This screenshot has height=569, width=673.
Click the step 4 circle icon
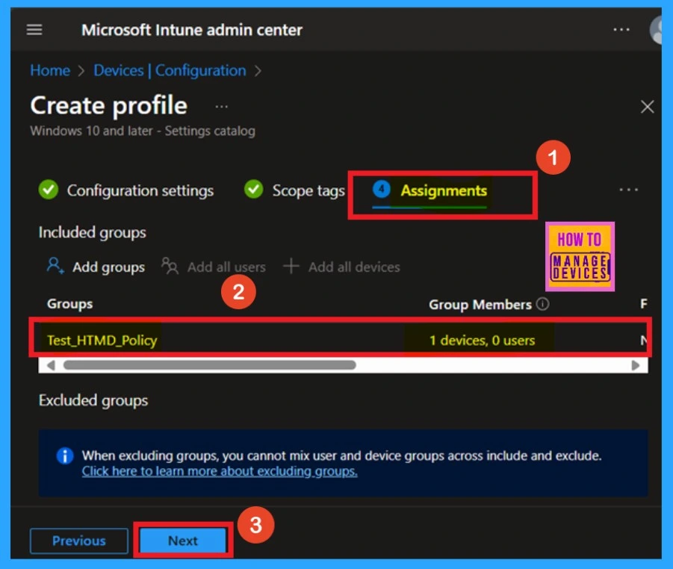click(381, 189)
